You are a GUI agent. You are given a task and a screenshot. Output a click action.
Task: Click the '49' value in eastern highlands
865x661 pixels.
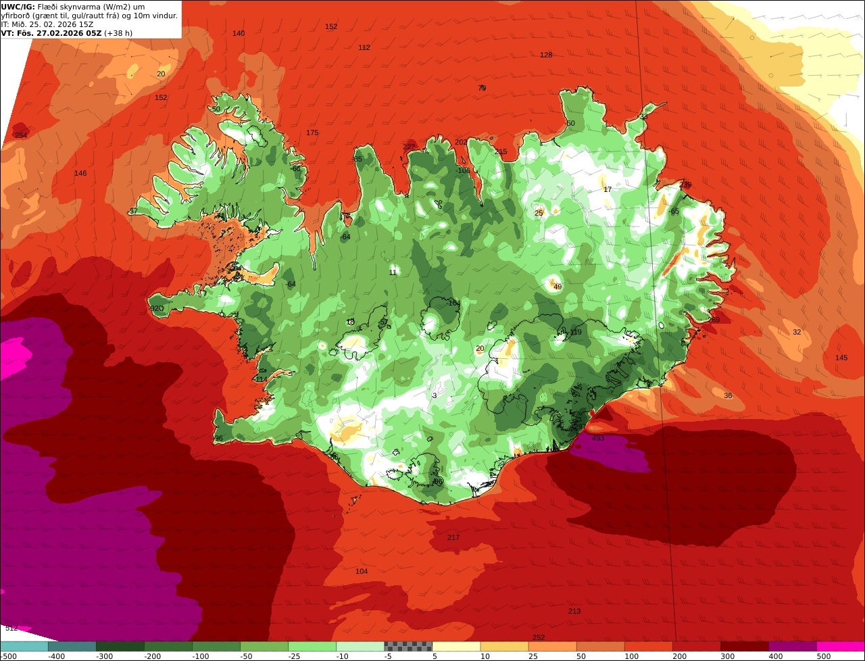pos(558,287)
